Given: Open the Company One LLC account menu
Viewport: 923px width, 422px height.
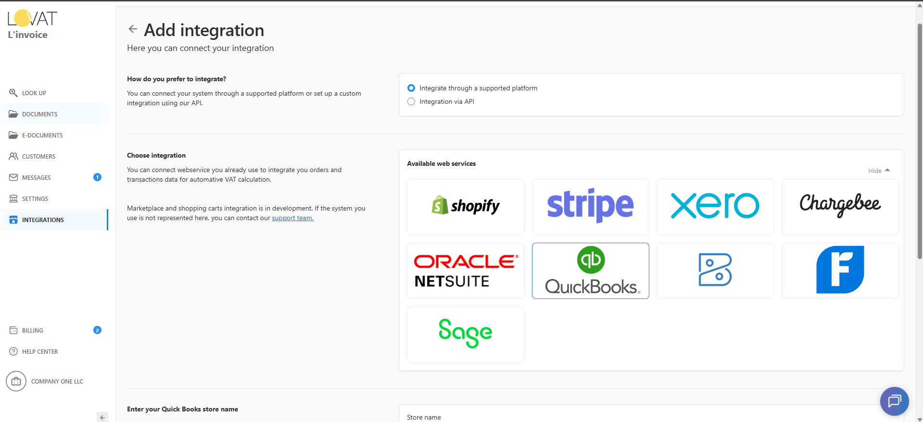Looking at the screenshot, I should pyautogui.click(x=45, y=381).
